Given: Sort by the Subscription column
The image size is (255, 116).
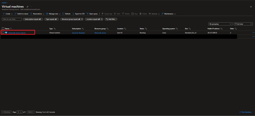Looking at the screenshot, I should 78,29.
